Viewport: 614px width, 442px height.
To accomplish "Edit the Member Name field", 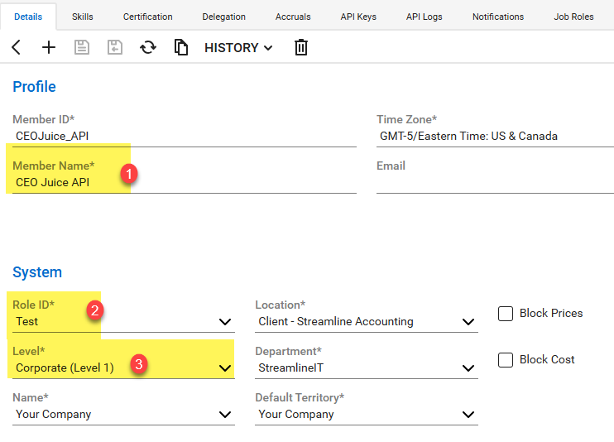I will (x=185, y=183).
